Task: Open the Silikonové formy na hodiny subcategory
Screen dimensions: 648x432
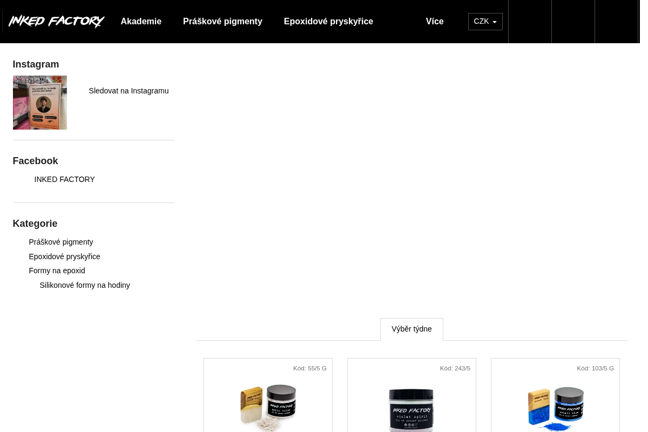Action: click(85, 285)
